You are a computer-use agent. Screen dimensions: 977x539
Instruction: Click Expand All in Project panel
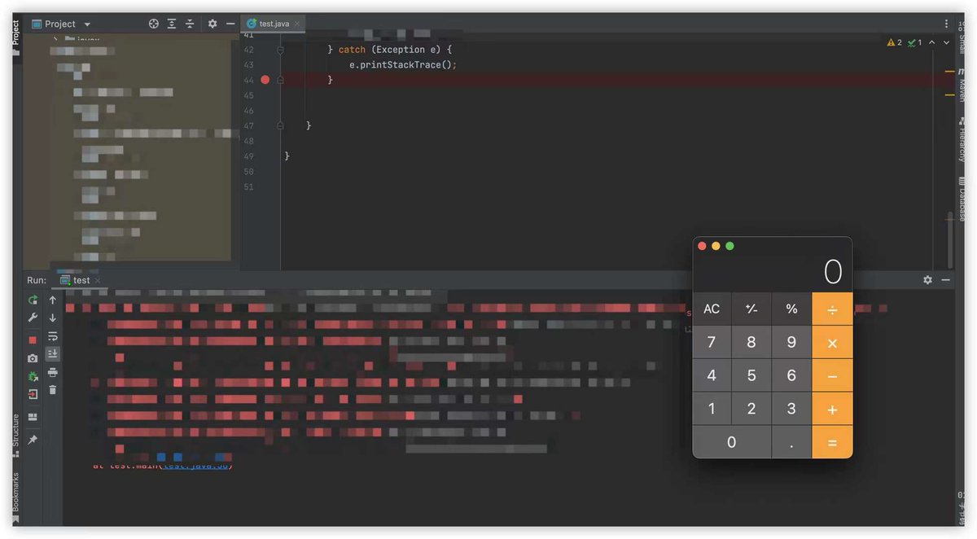coord(172,24)
